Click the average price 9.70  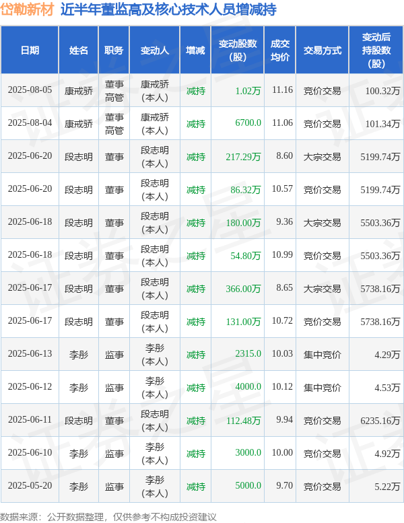click(x=284, y=486)
